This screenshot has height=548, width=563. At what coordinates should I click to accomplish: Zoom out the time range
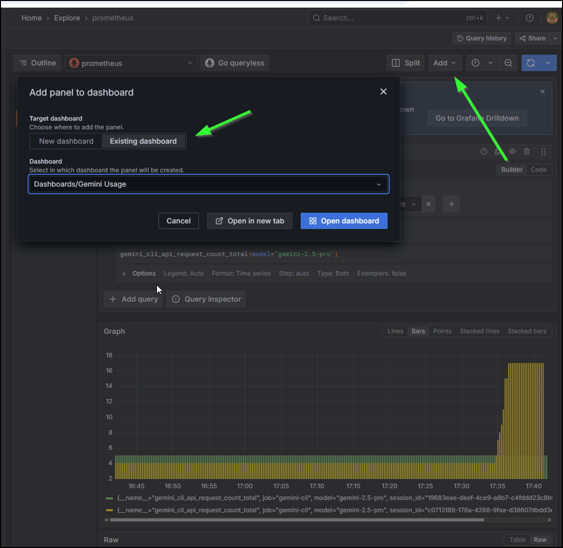[508, 63]
